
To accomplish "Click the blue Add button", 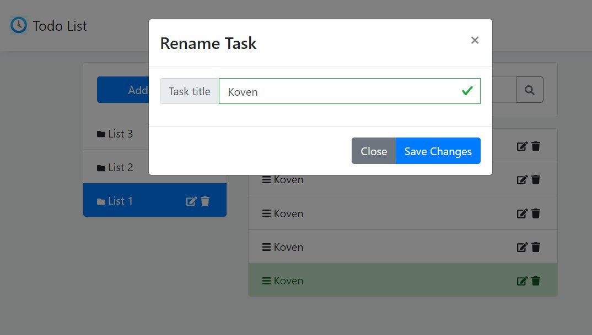I will tap(123, 90).
